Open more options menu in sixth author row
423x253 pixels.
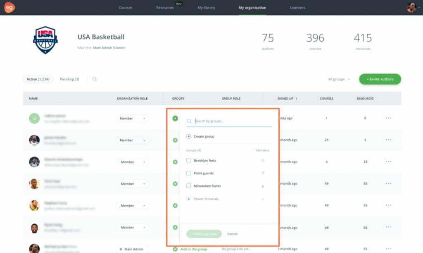click(x=388, y=227)
